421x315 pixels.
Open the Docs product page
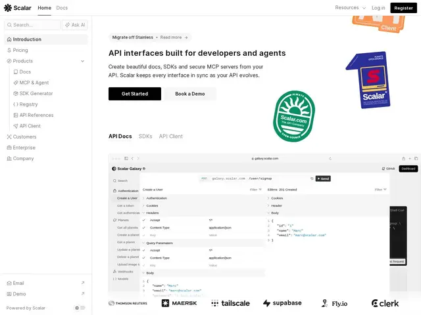(x=25, y=72)
